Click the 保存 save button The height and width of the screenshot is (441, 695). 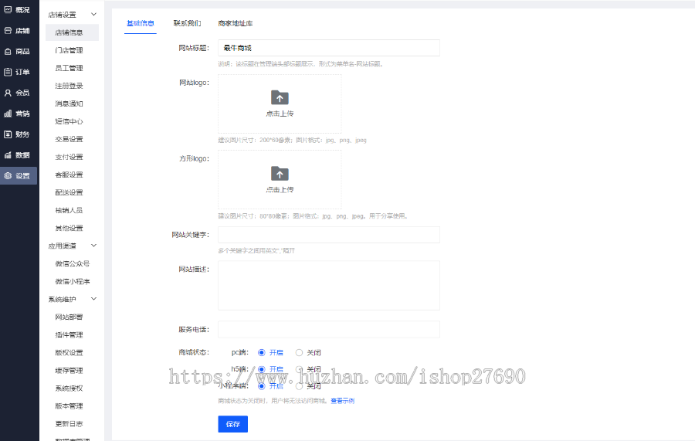232,424
